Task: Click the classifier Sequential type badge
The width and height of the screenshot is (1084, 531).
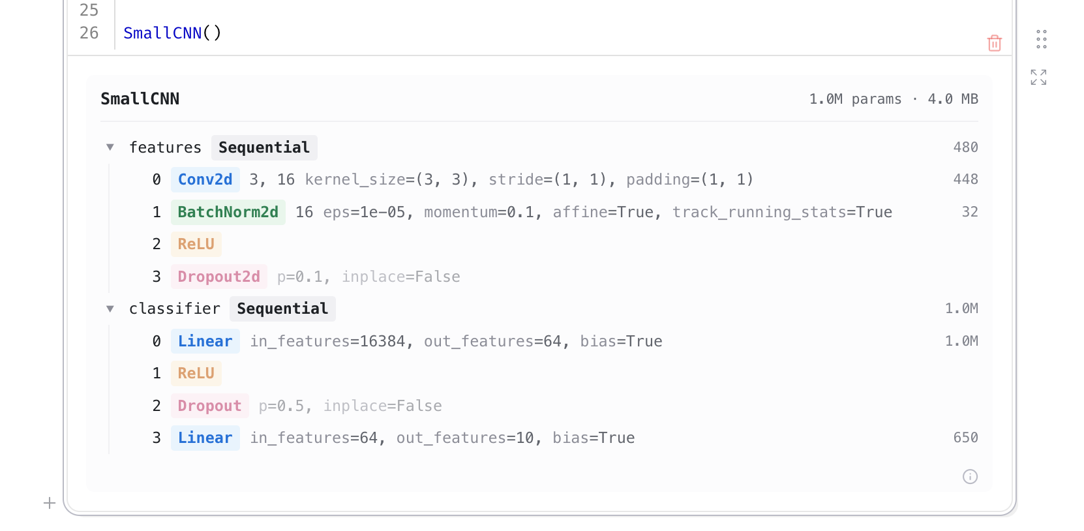Action: (x=282, y=309)
